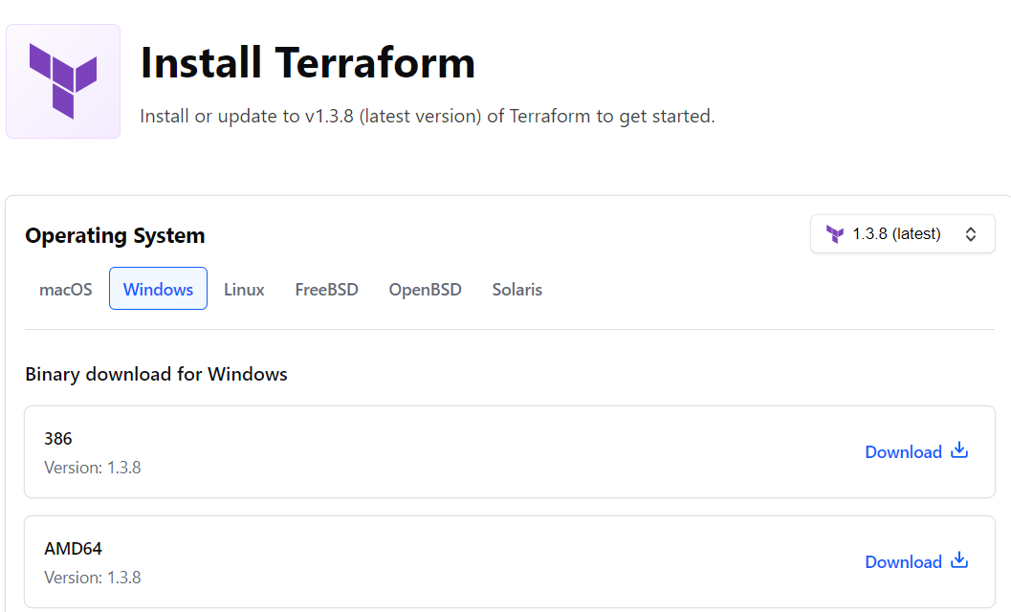
Task: Click the download arrow icon for the 386 build
Action: click(957, 451)
